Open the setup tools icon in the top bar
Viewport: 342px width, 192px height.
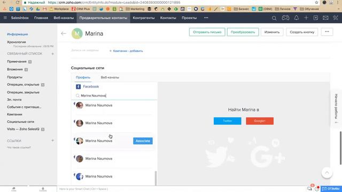(336, 18)
